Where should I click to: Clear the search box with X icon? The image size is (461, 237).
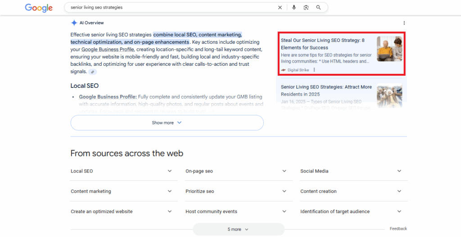[280, 8]
